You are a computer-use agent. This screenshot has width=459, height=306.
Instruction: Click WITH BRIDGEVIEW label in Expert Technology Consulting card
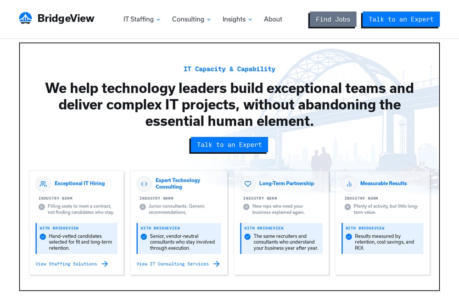pyautogui.click(x=160, y=228)
